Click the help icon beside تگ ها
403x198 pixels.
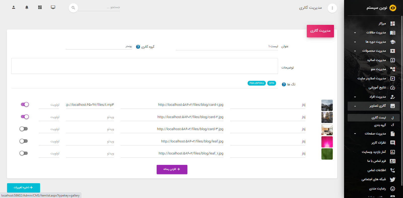click(284, 85)
